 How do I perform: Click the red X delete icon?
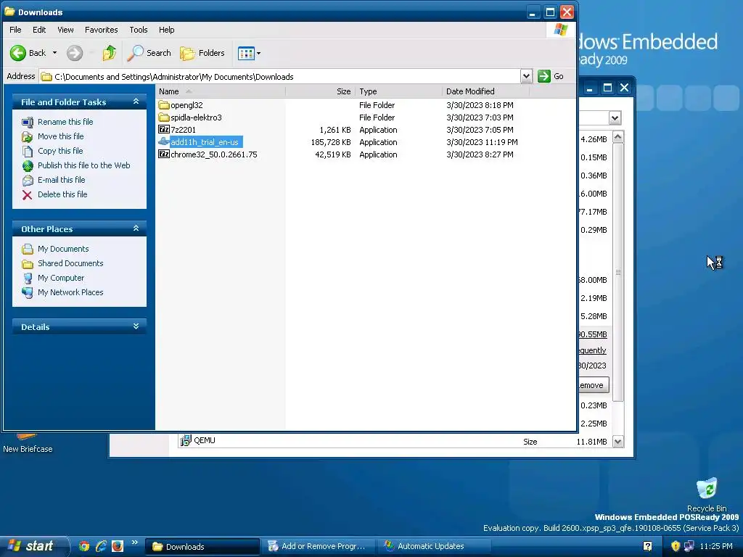28,194
